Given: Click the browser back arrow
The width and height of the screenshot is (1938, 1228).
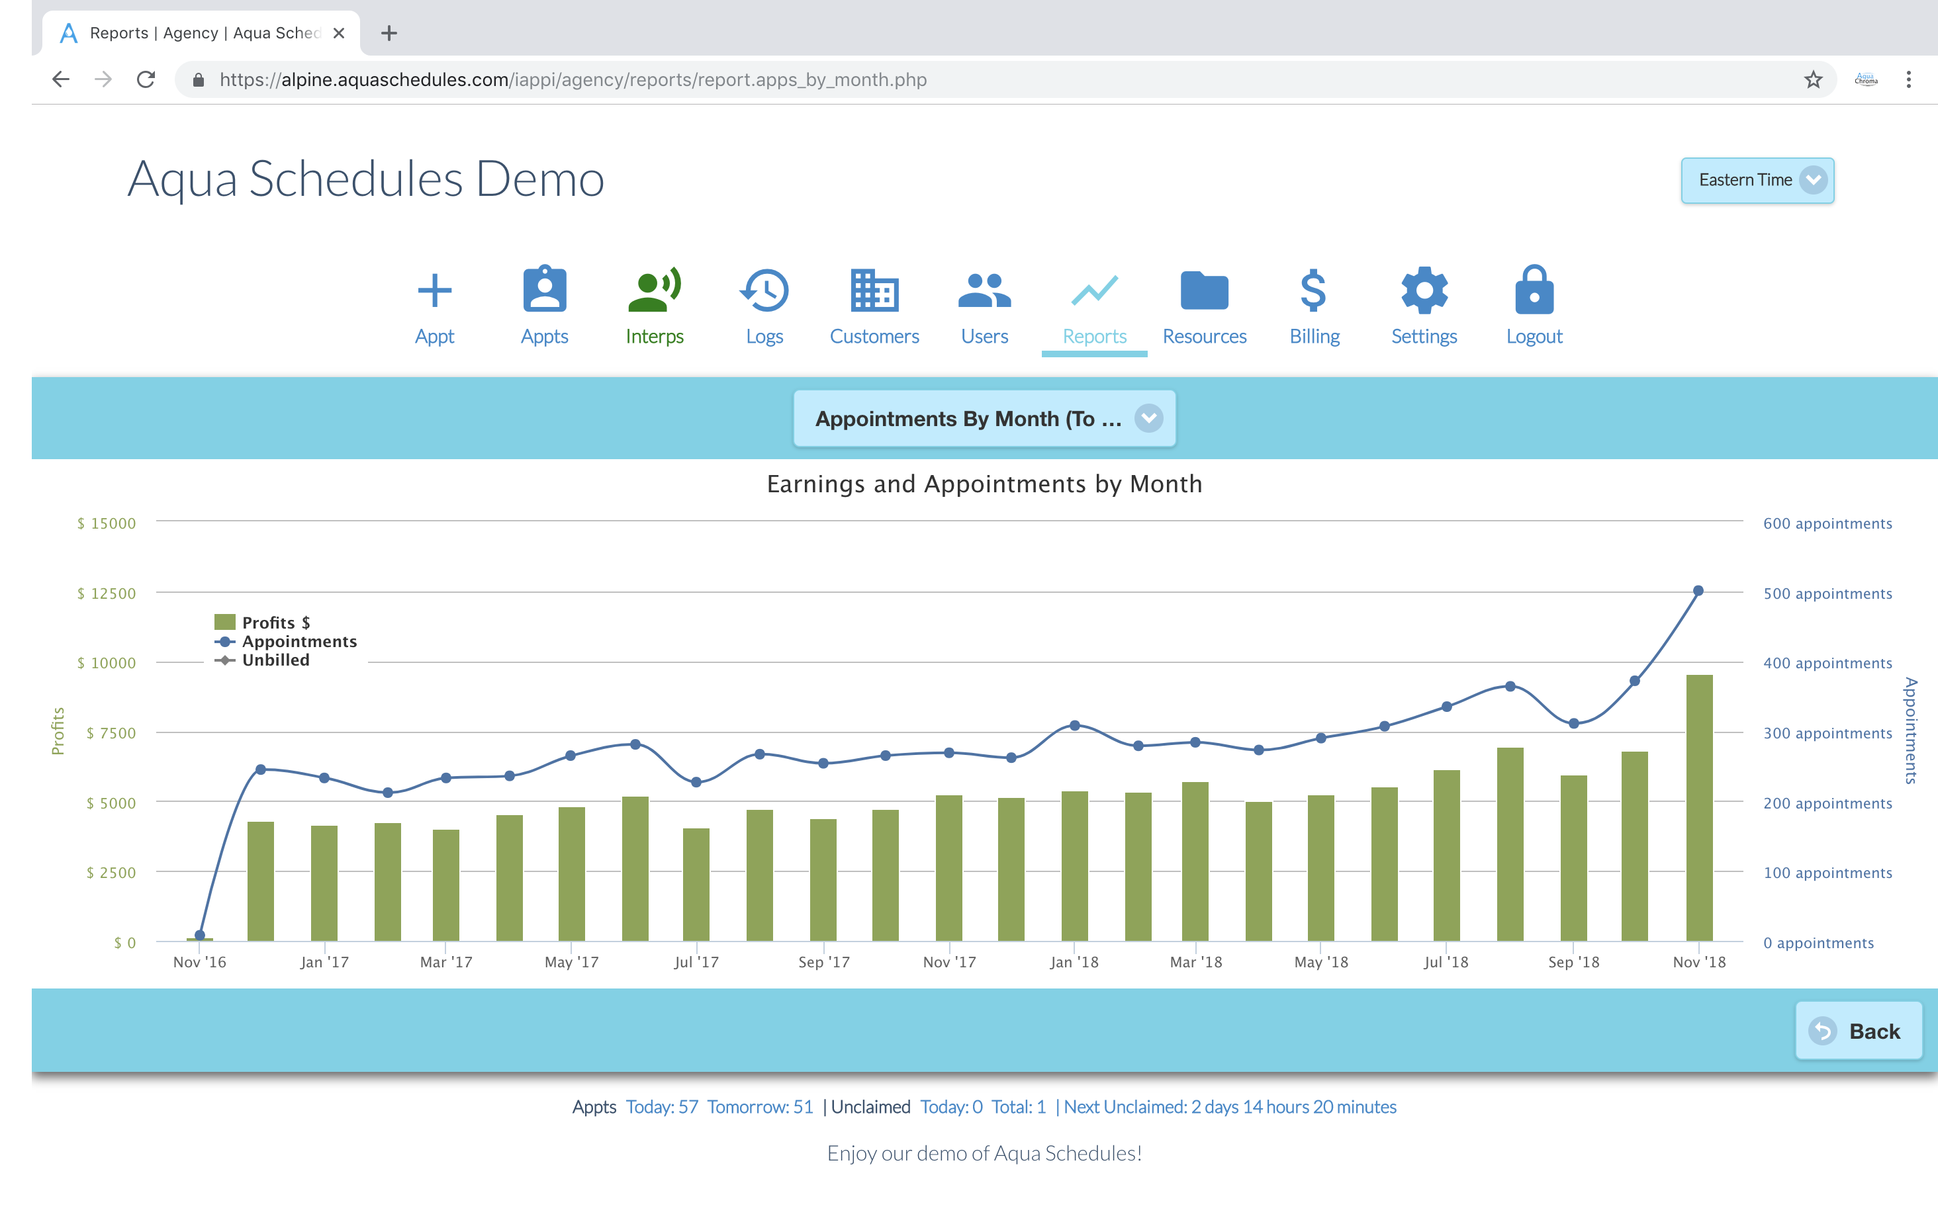Looking at the screenshot, I should tap(61, 79).
